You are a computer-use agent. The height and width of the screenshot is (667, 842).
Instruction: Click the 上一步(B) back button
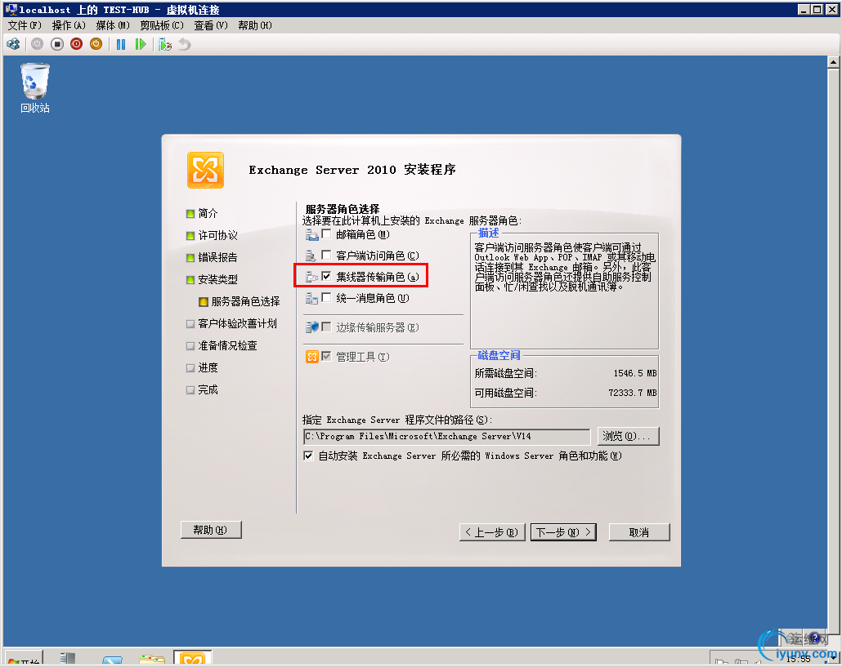click(x=492, y=532)
